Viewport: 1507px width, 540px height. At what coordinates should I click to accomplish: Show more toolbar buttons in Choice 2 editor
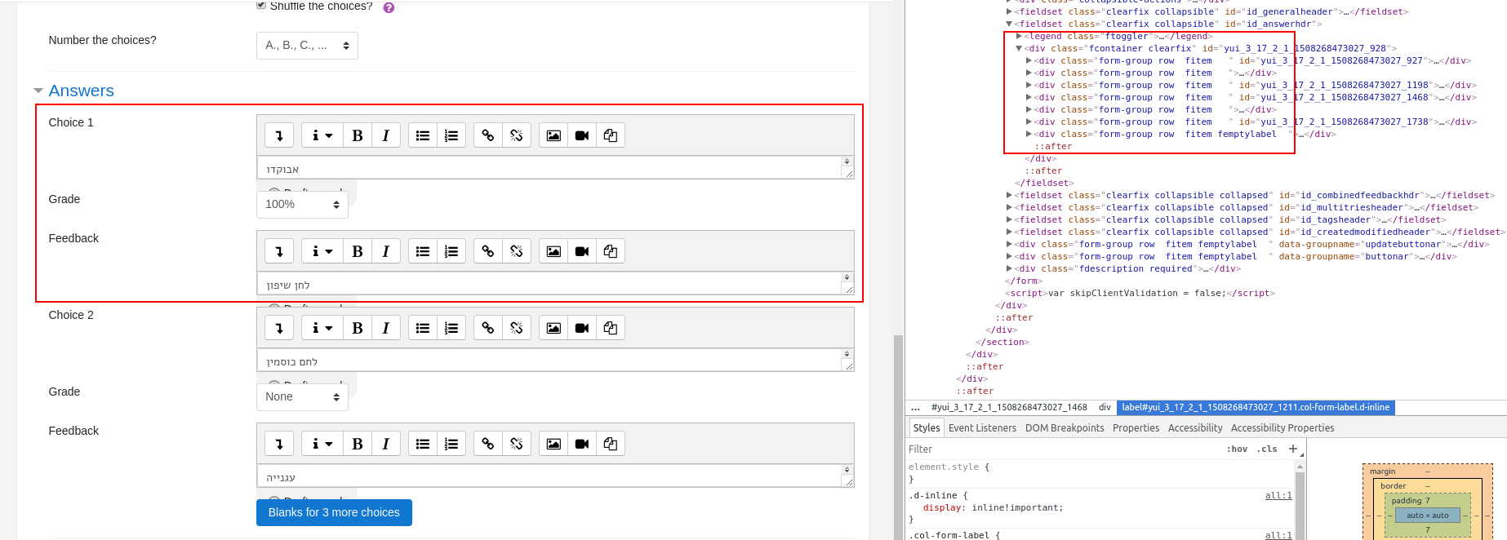[279, 328]
